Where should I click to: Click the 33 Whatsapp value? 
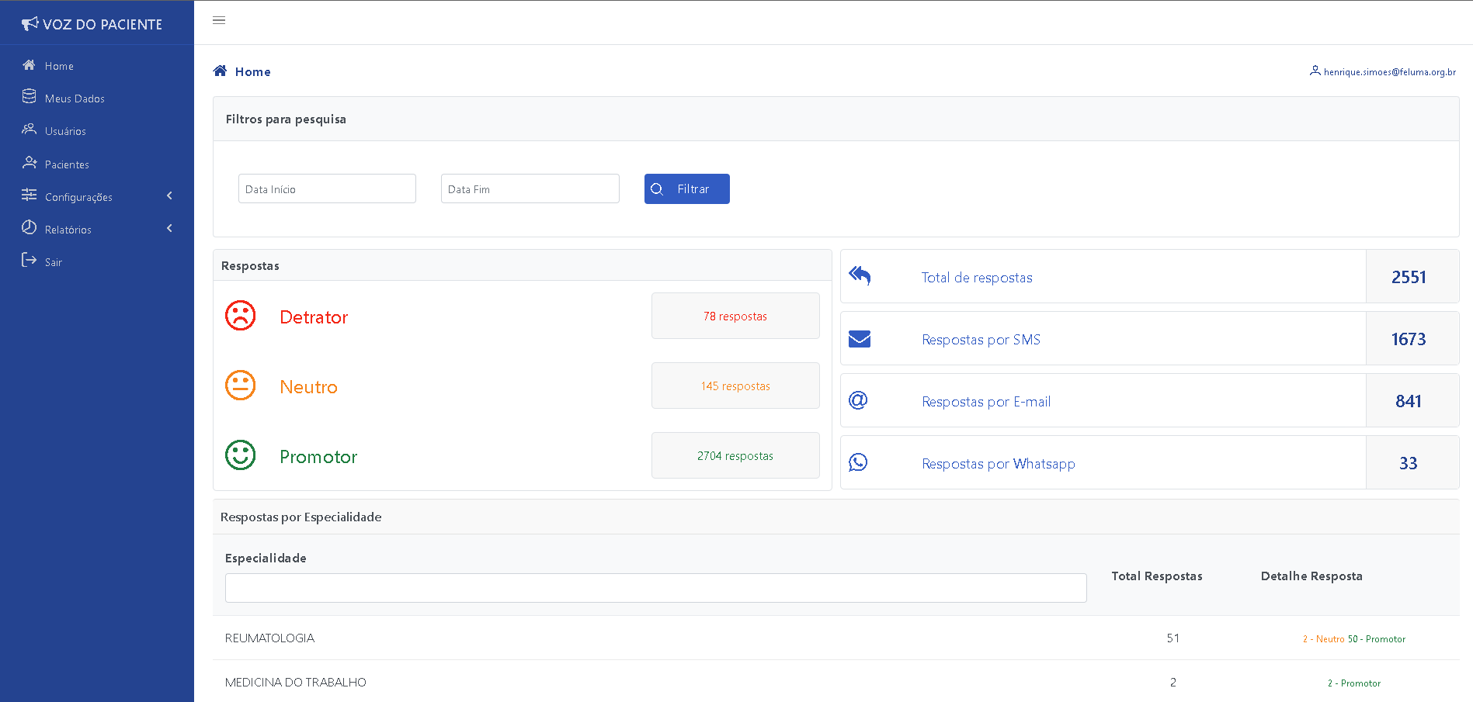(1409, 463)
